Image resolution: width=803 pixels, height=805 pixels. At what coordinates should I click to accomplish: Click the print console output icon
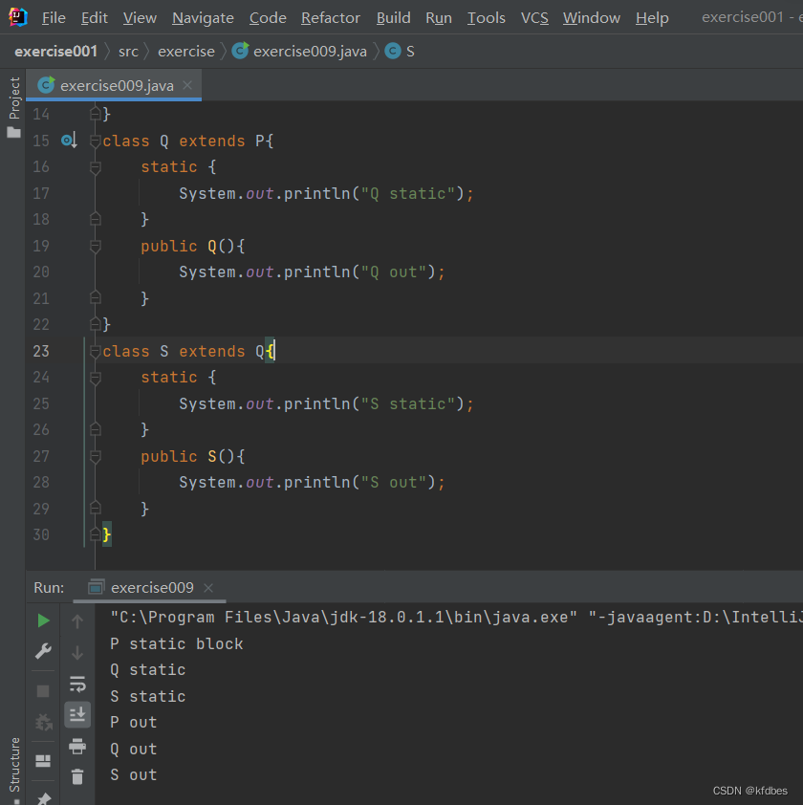pos(77,746)
